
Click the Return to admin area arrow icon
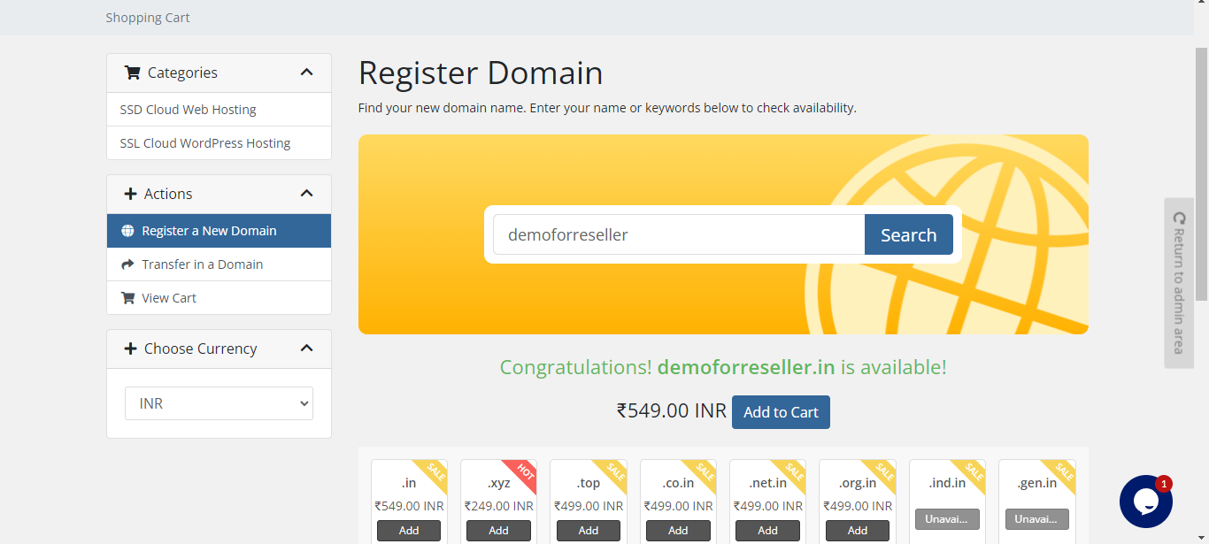tap(1179, 218)
